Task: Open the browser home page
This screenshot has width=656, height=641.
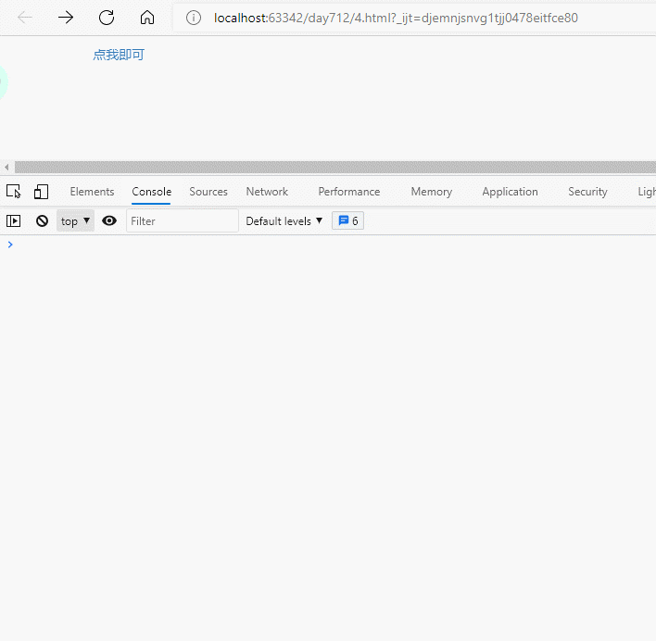Action: [147, 18]
